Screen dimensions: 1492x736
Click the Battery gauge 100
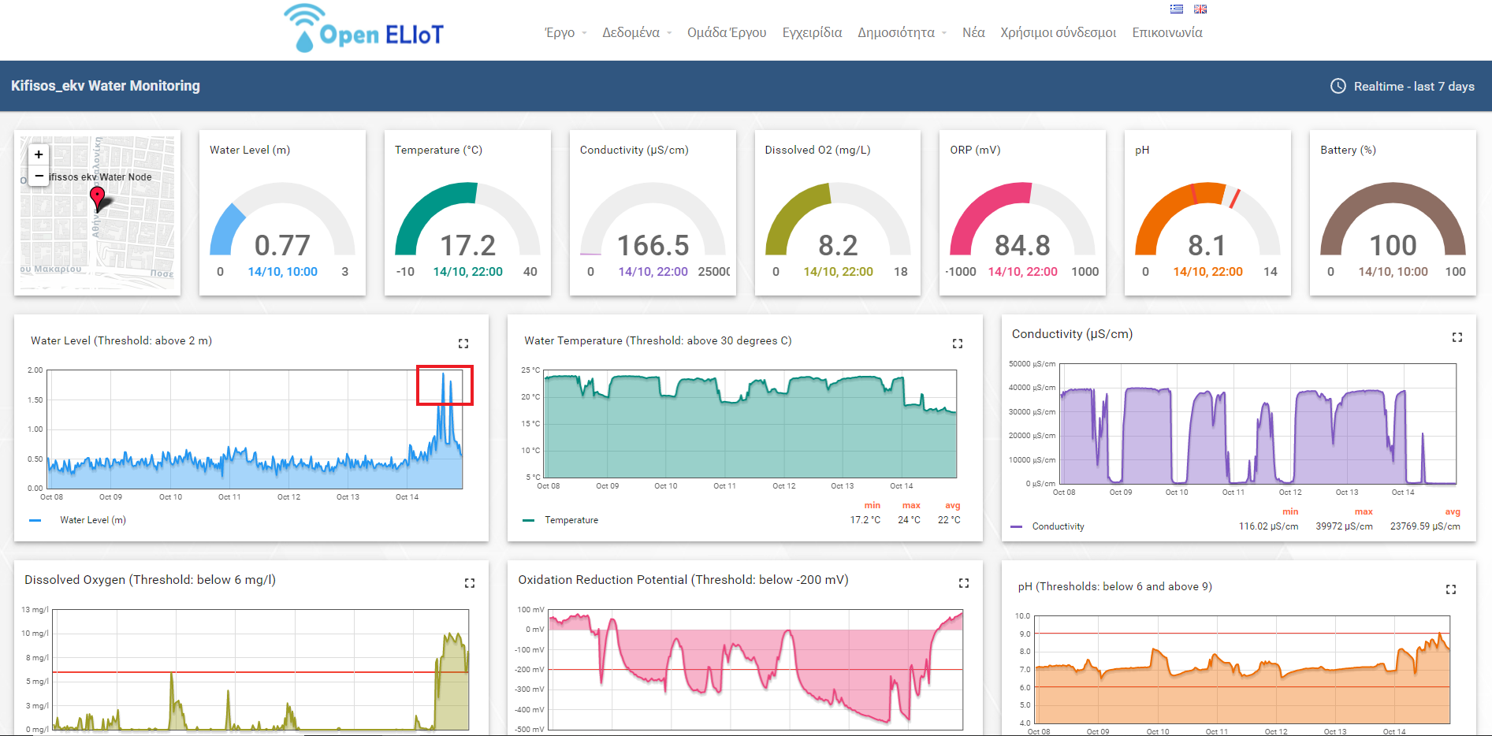click(x=1393, y=221)
